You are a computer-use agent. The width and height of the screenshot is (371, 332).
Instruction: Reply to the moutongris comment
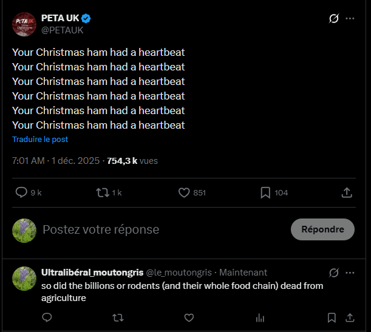pos(47,317)
